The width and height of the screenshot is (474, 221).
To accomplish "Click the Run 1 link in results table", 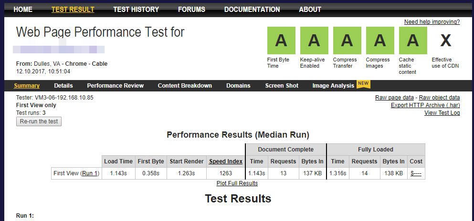I will pos(90,173).
